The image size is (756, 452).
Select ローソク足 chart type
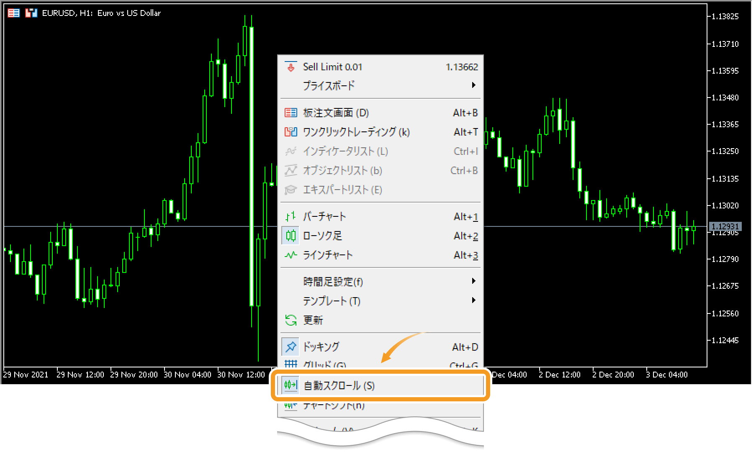(381, 236)
